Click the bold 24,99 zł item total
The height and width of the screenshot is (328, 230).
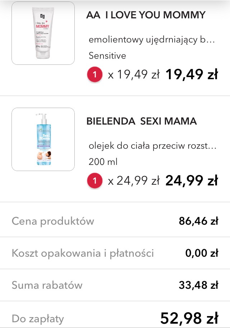point(192,181)
